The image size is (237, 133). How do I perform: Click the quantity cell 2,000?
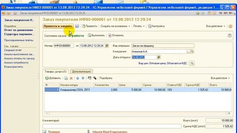pyautogui.click(x=106, y=90)
